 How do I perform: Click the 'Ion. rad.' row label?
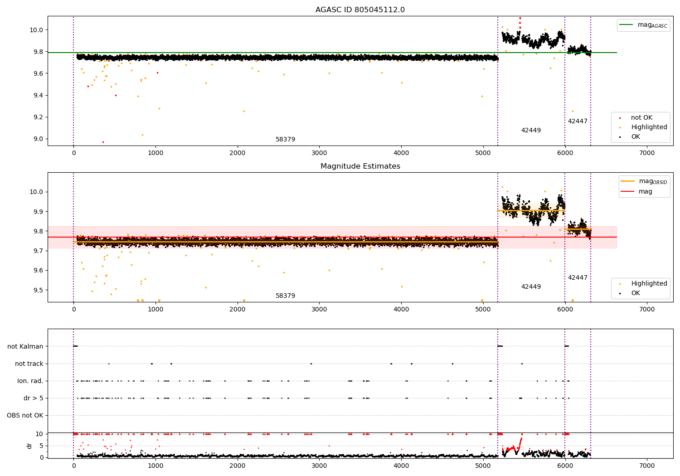click(x=30, y=381)
